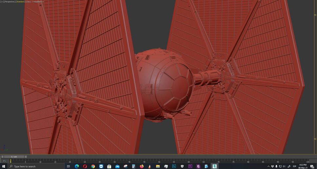
Task: Open Dropbox from the system tray
Action: point(272,166)
